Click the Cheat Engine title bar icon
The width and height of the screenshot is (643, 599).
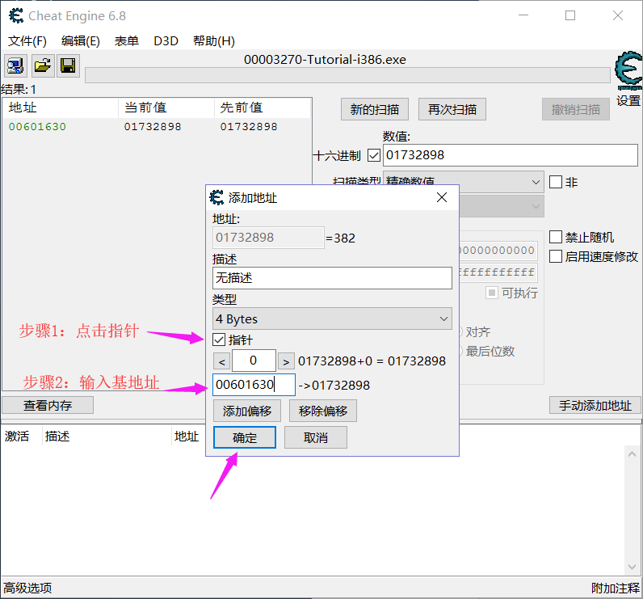coord(15,15)
